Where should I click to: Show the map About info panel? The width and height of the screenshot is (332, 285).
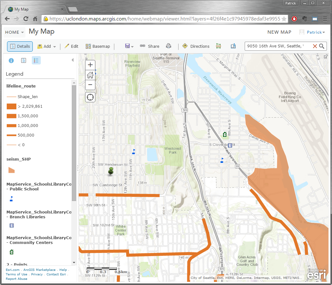point(11,60)
